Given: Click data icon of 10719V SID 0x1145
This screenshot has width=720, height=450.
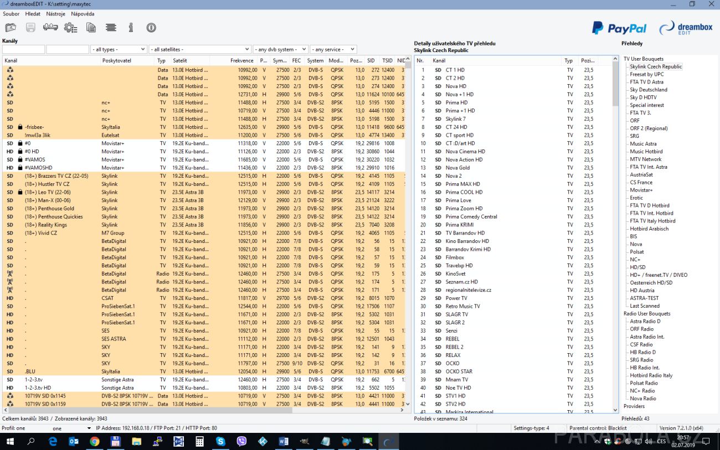Looking at the screenshot, I should (10, 396).
